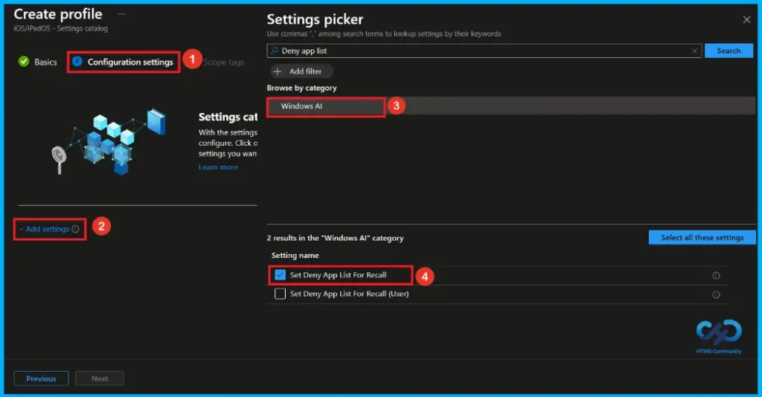Clear the search box text
The height and width of the screenshot is (397, 762).
(694, 51)
